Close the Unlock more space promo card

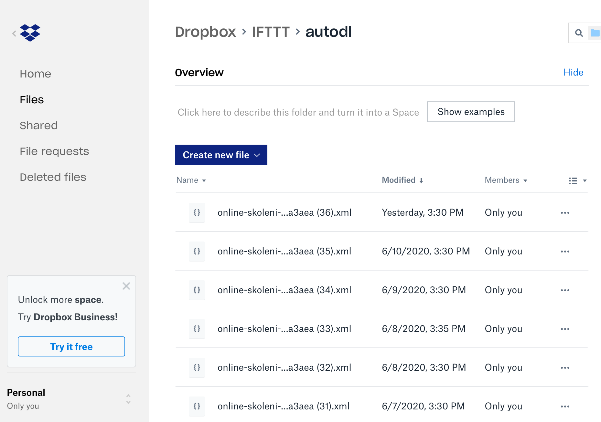click(x=126, y=286)
